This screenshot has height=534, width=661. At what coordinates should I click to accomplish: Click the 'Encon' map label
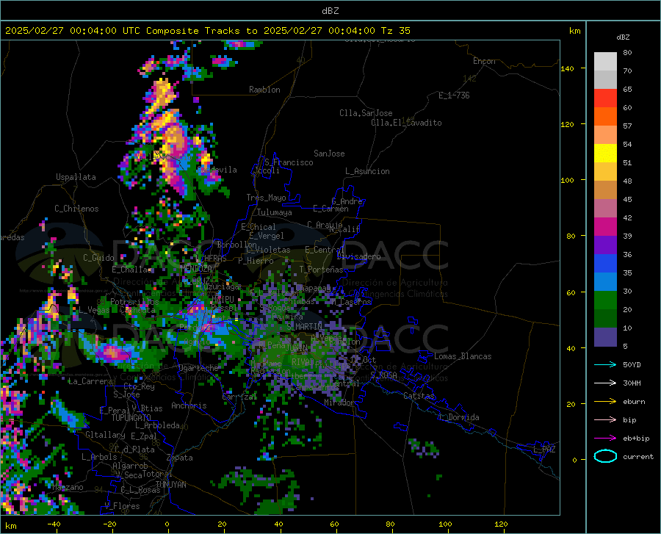[484, 61]
